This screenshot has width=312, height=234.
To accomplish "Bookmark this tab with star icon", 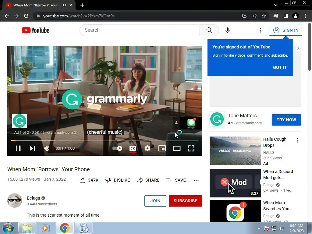I will click(x=264, y=16).
